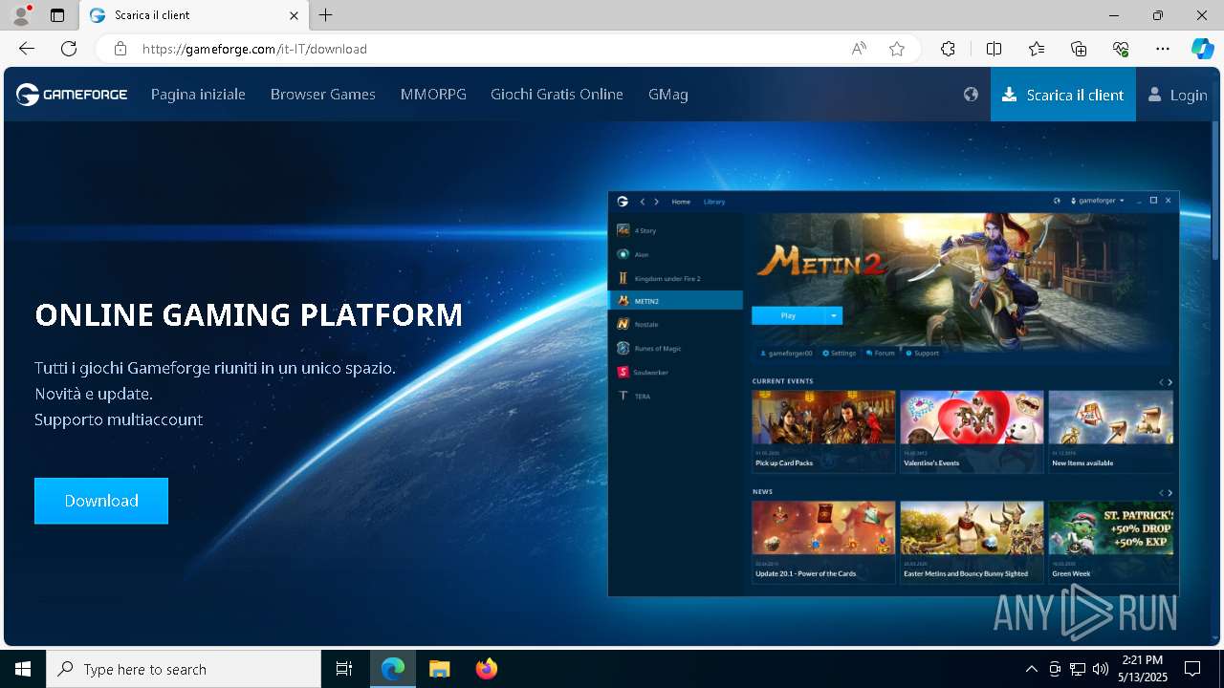Open File Explorer from the taskbar
The image size is (1224, 688).
[x=439, y=669]
